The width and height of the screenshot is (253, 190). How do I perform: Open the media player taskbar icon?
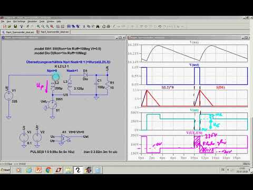pos(18,170)
